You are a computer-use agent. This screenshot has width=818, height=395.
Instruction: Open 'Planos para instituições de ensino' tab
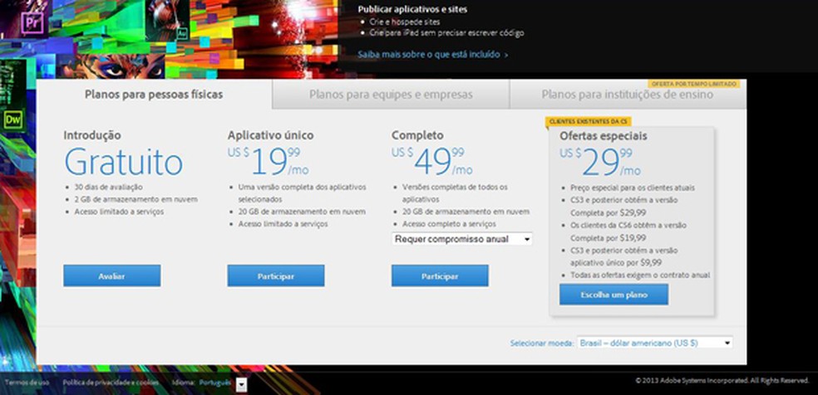click(x=628, y=95)
